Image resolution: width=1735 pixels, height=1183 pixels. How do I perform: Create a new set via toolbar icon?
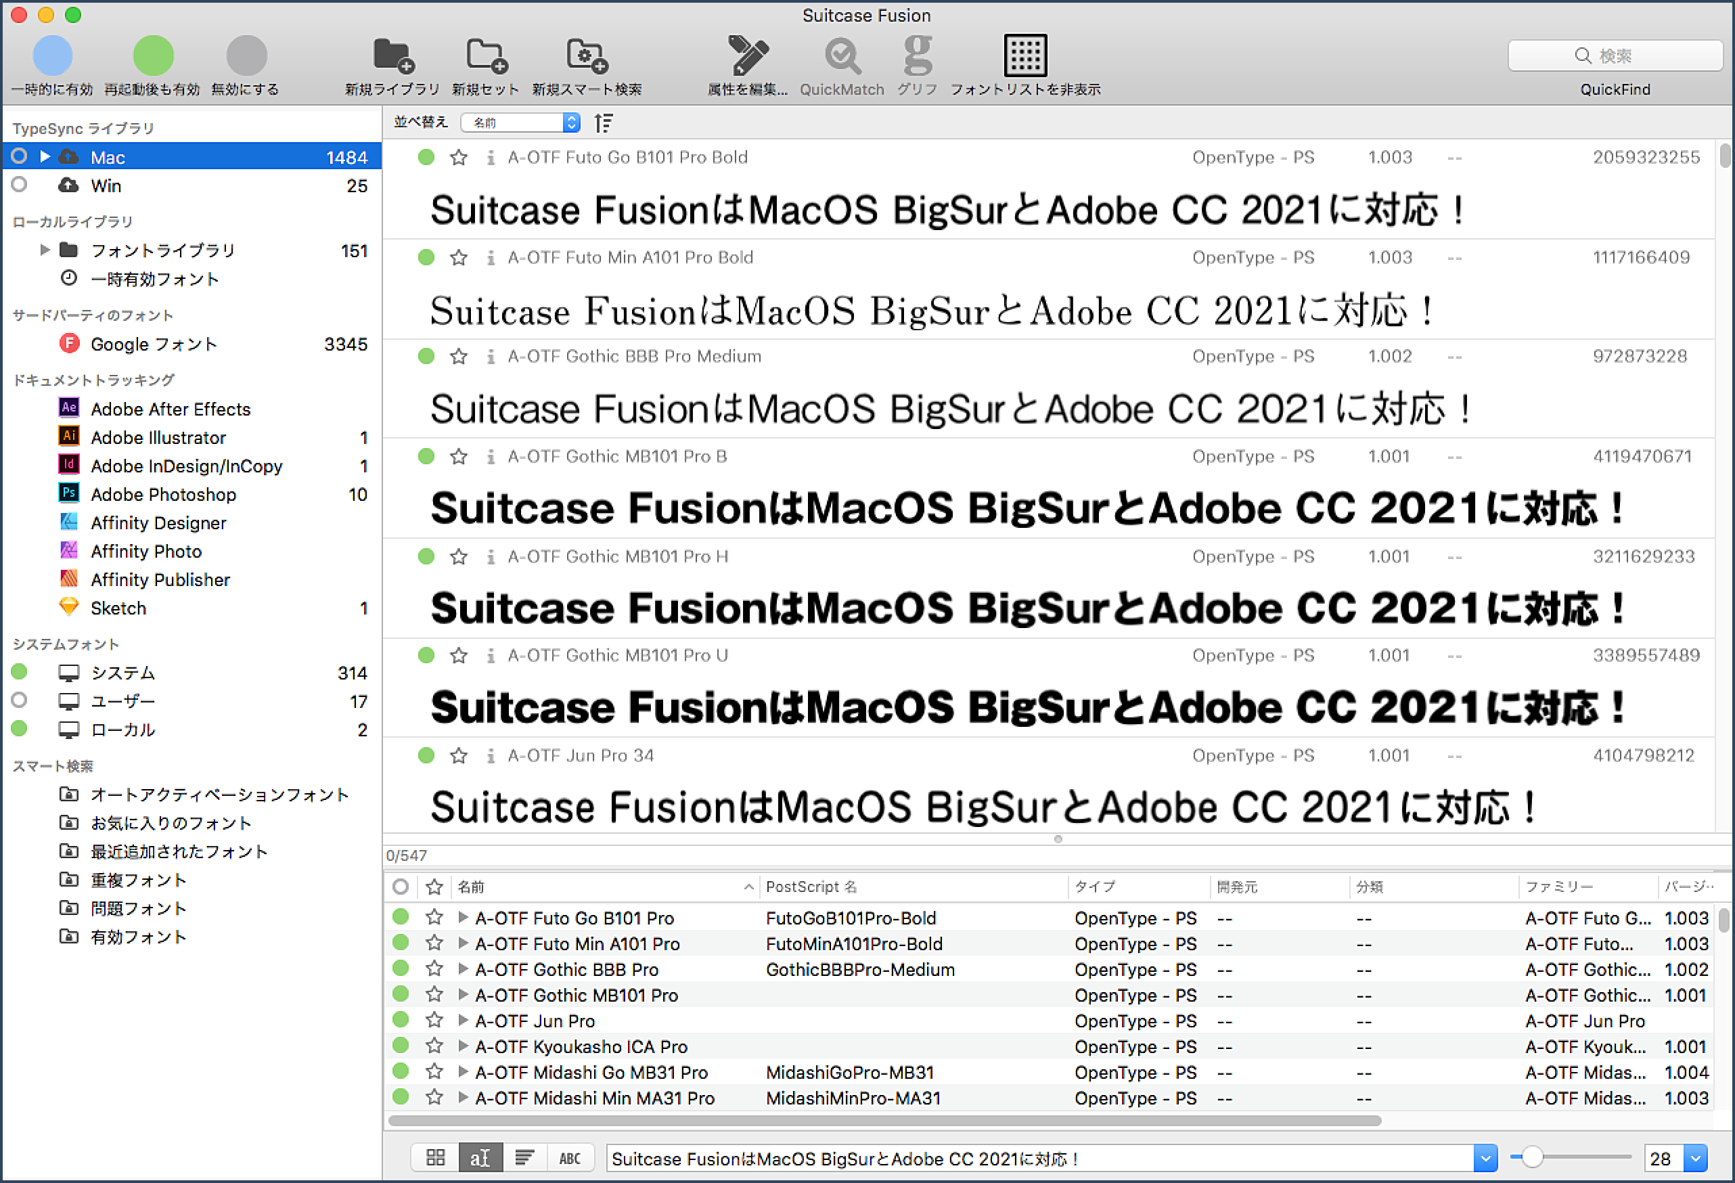coord(486,55)
